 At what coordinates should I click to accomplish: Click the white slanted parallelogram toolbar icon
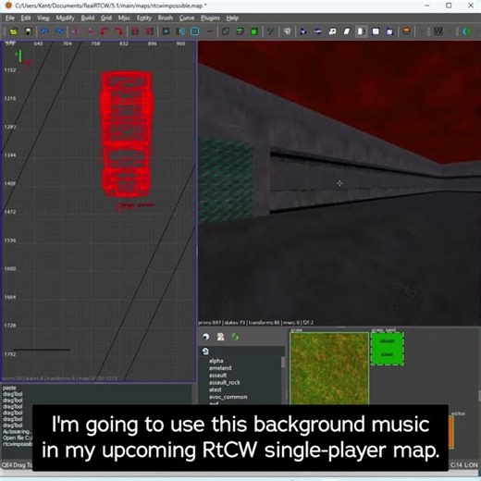coord(347,31)
